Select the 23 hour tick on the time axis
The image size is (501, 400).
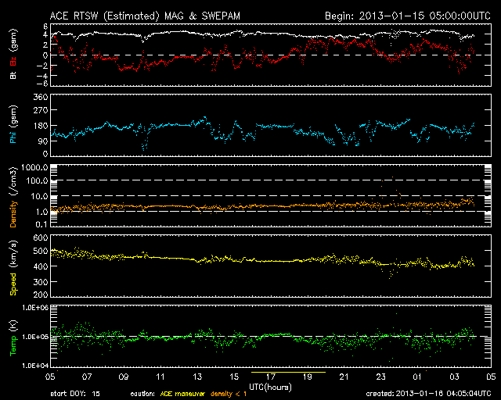(x=380, y=376)
